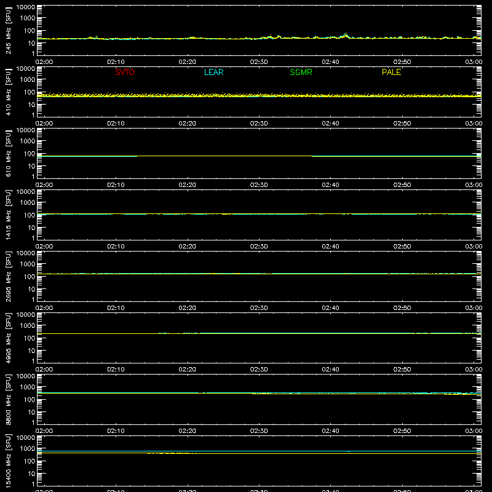Click 02:30 tick label under 8800 MHz plot
492x492 pixels.
click(x=259, y=431)
